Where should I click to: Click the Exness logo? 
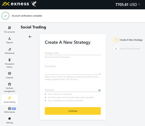coord(15,4)
